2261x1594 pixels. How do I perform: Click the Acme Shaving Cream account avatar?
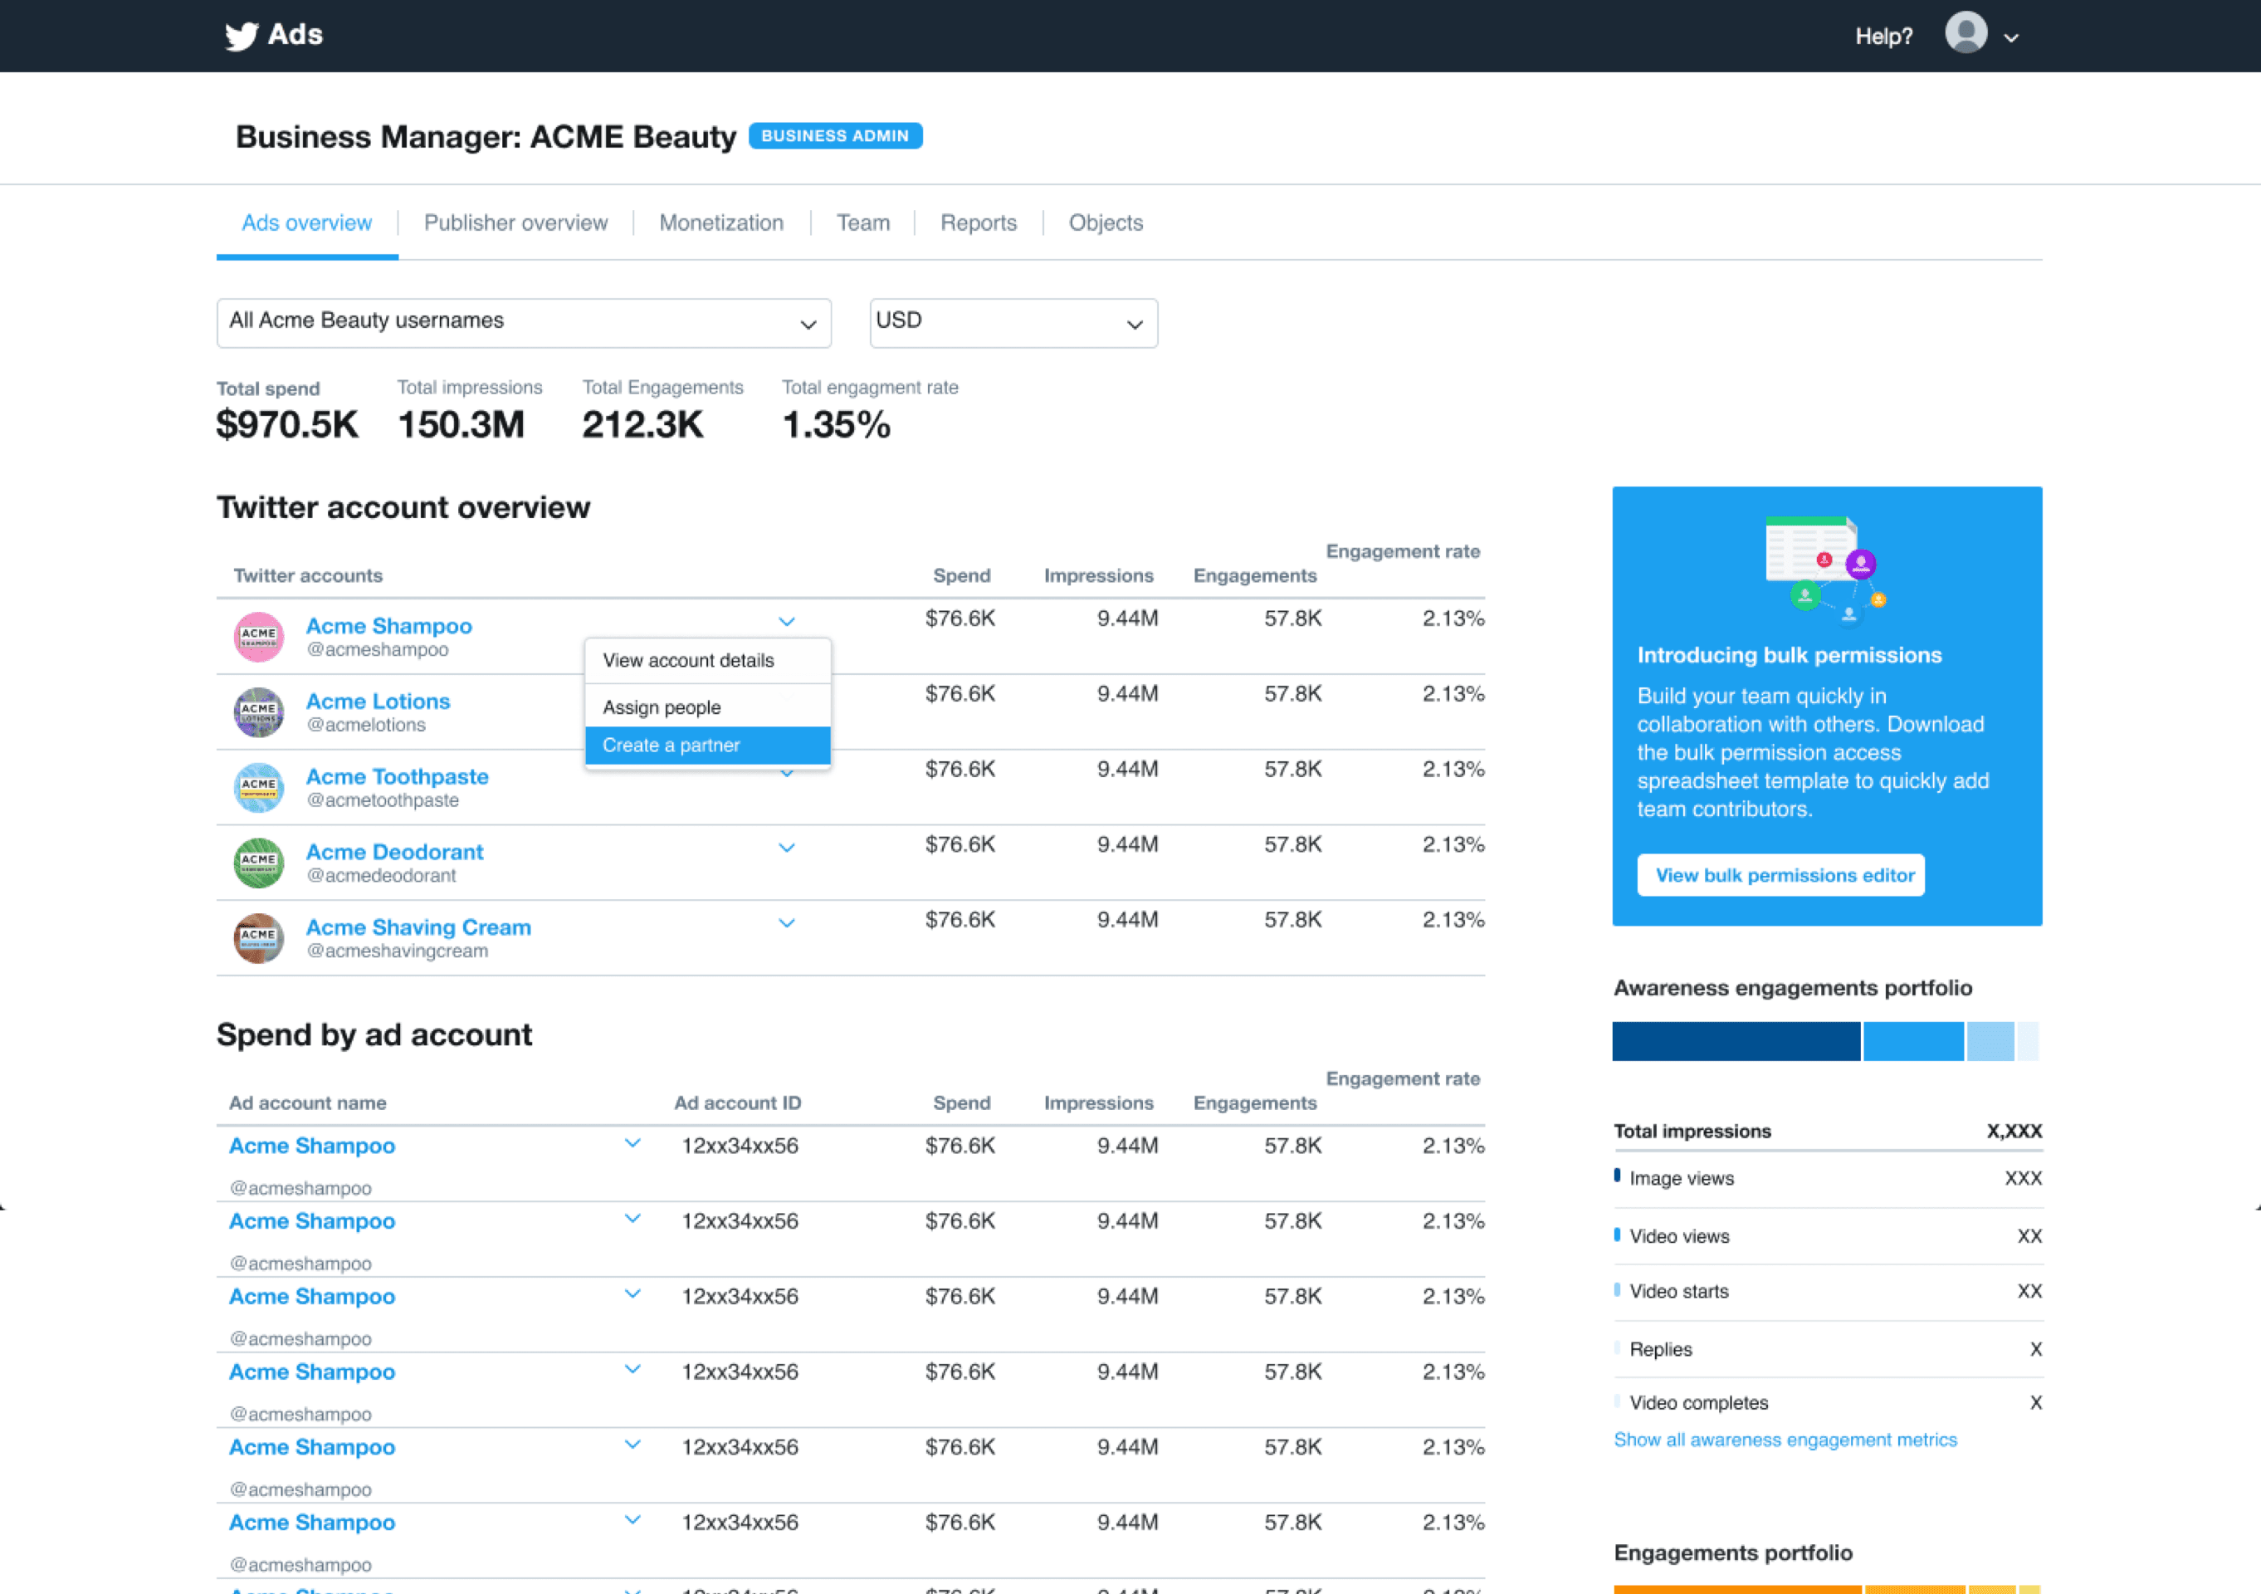(258, 938)
